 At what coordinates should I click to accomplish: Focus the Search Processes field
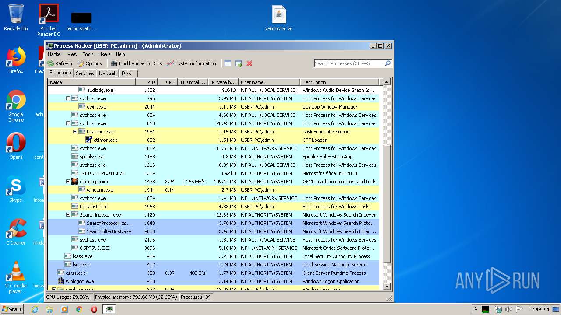[349, 63]
